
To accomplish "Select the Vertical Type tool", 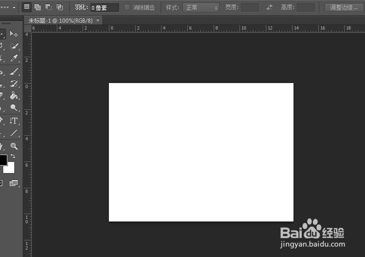I will (x=14, y=120).
